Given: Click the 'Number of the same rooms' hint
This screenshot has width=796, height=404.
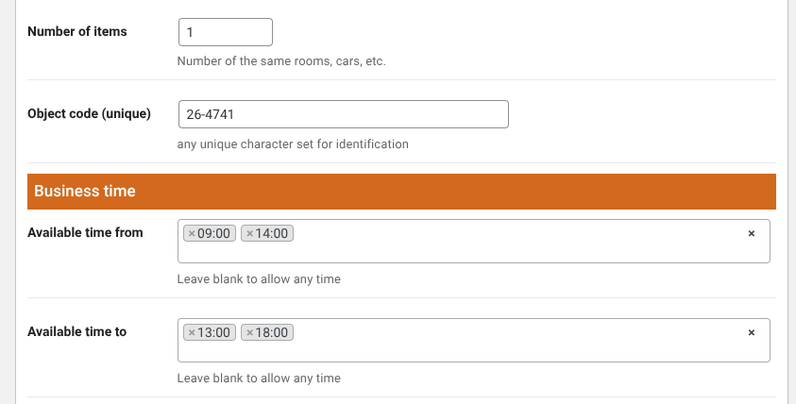Looking at the screenshot, I should [x=281, y=61].
